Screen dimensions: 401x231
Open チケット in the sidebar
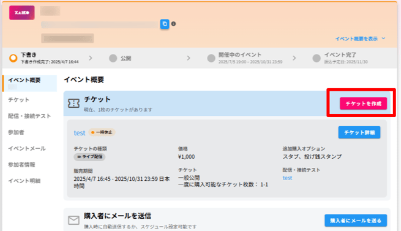[18, 100]
